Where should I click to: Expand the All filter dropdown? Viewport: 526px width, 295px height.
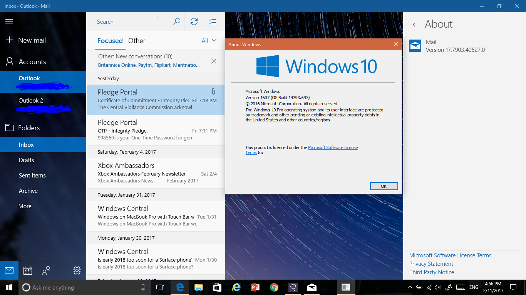(209, 41)
